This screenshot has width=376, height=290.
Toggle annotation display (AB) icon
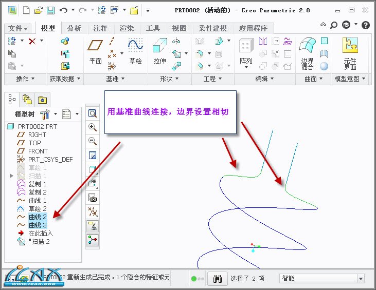click(x=93, y=184)
